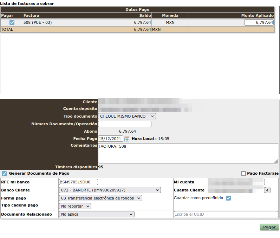Open the Banco Cliente dropdown
280x238 pixels.
110,190
